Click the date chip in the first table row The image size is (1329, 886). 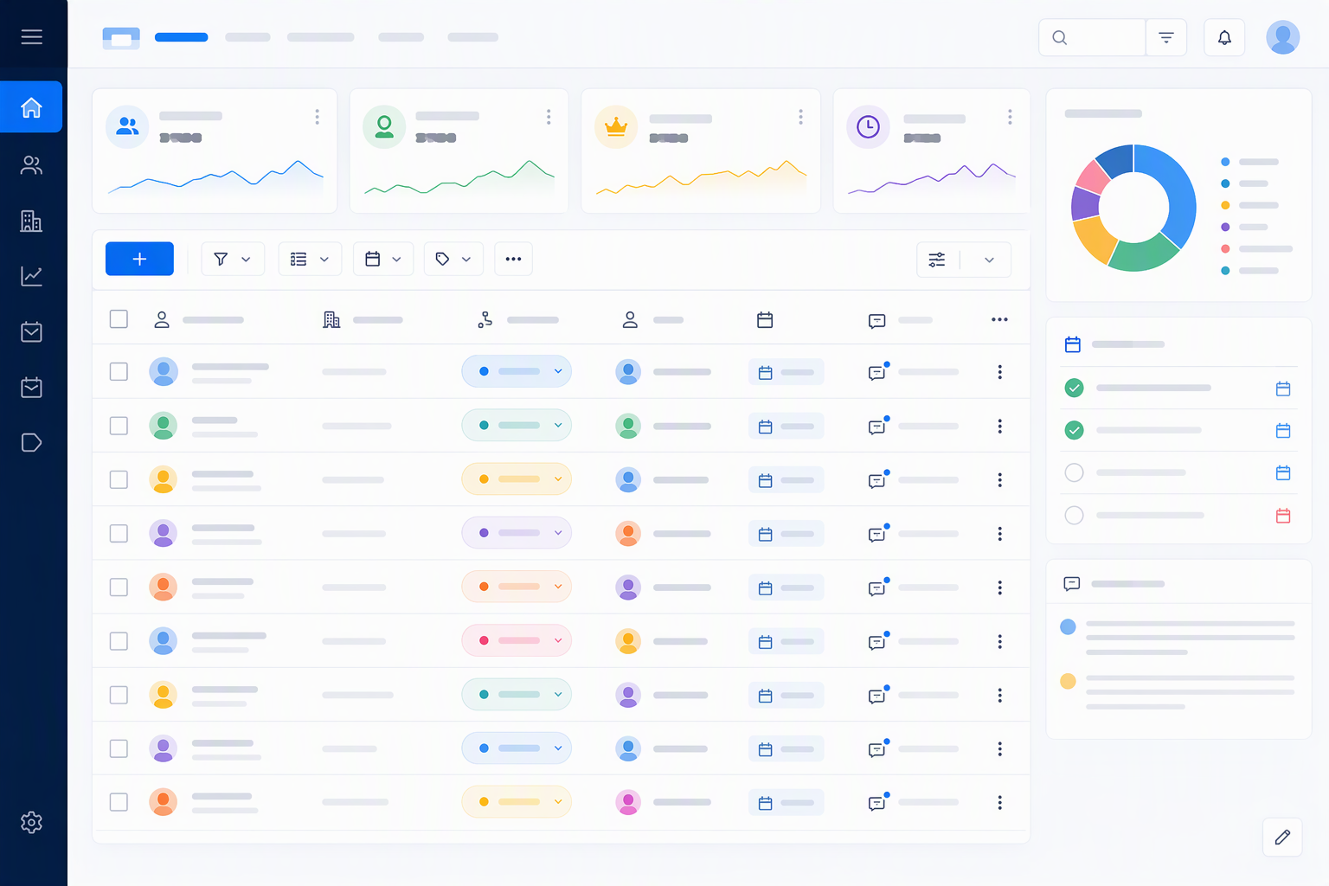(786, 373)
